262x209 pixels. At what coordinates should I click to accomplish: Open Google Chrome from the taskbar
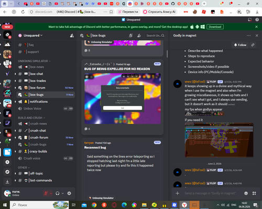(x=94, y=205)
